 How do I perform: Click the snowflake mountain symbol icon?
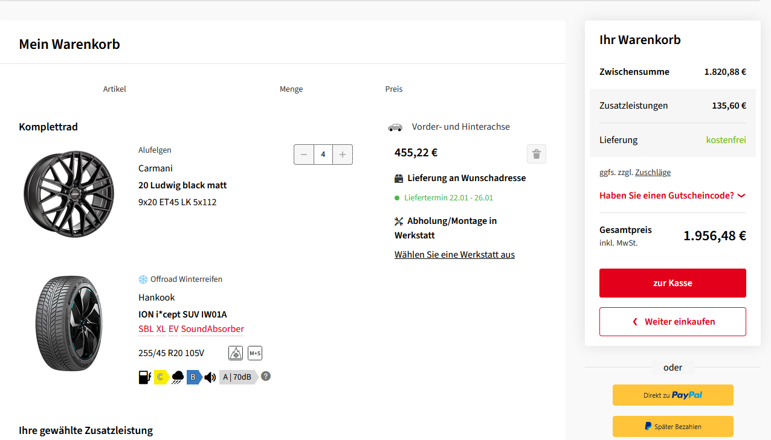(236, 353)
